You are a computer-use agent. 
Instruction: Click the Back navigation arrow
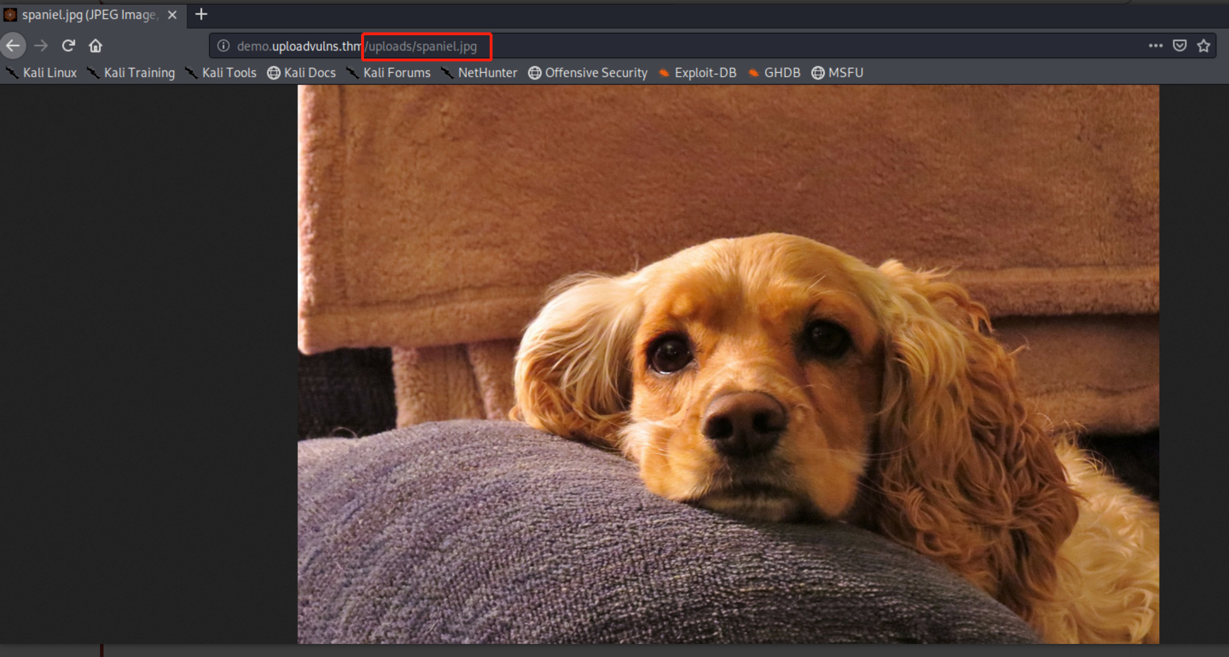click(x=13, y=46)
